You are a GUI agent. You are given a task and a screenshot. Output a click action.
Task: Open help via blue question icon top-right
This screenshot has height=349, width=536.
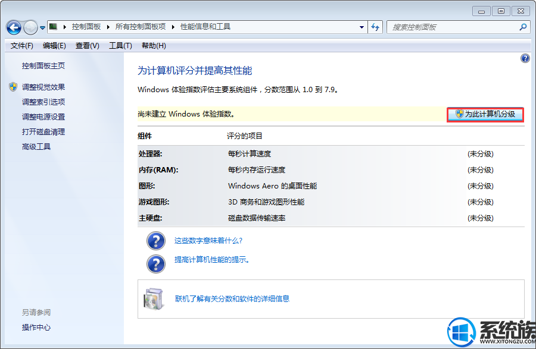coord(525,58)
